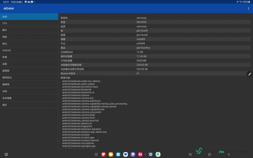Tap the AIDA64 title in app bar
Screen dimensions: 253x158
click(8, 8)
